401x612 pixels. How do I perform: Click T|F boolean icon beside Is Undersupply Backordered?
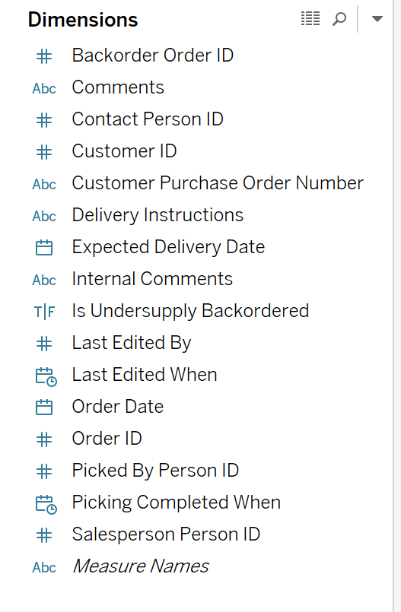[44, 312]
